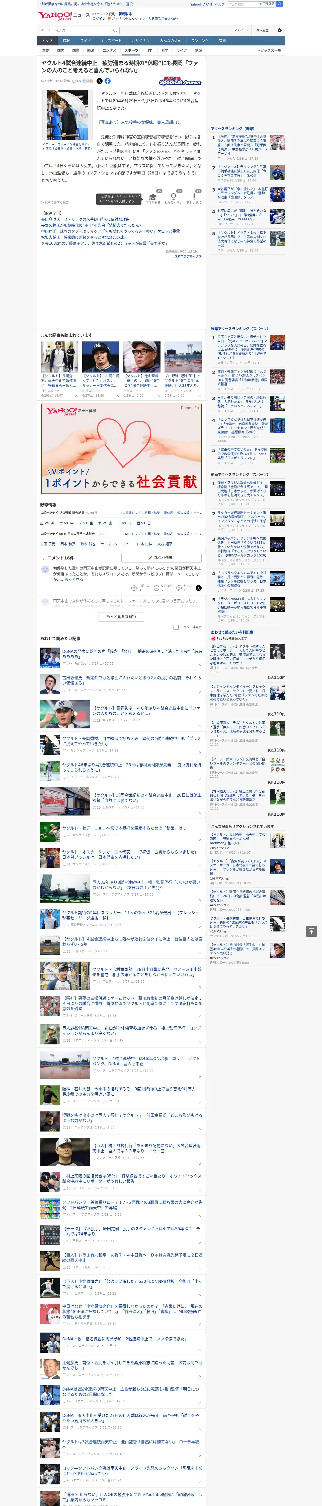Click the keyword search magnifier icon
Image resolution: width=322 pixels, height=1506 pixels.
115,30
